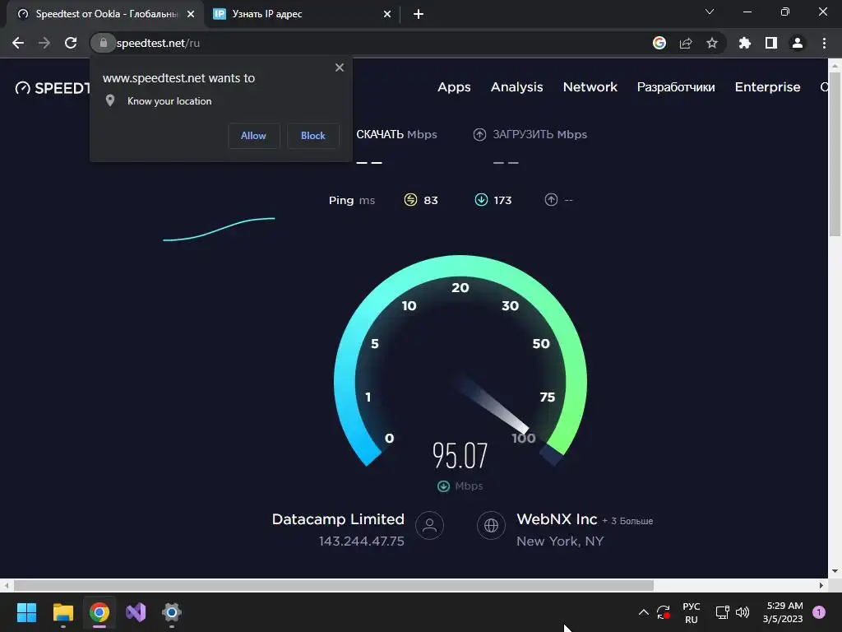
Task: Open the Enterprise menu
Action: click(767, 87)
